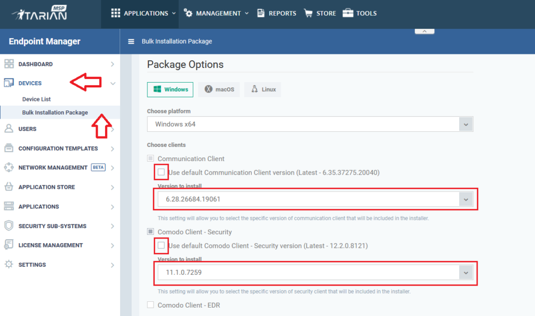This screenshot has width=535, height=316.
Task: Open the Dashboard section
Action: coord(36,64)
